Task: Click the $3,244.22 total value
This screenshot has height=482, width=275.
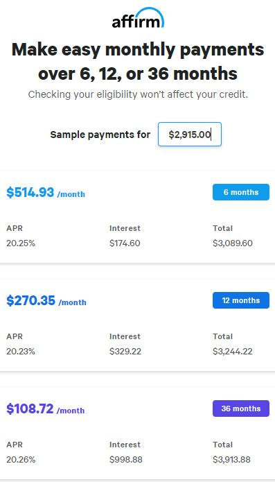Action: tap(233, 352)
